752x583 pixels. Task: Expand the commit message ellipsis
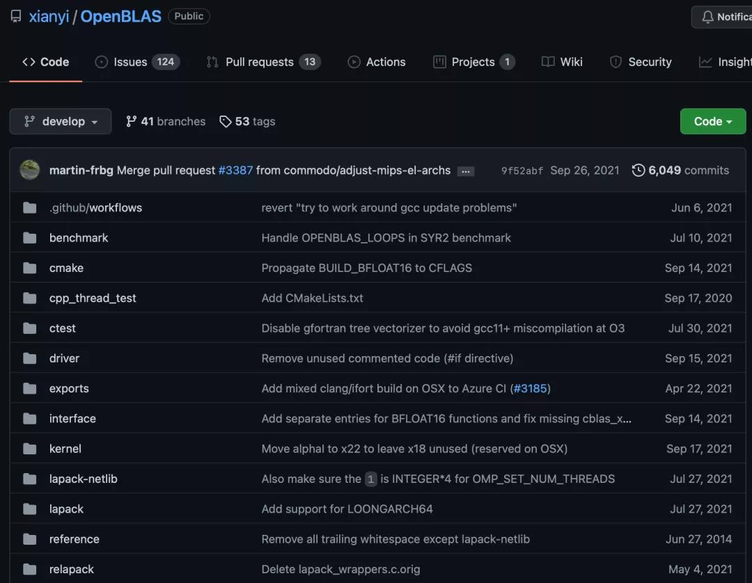pos(466,171)
